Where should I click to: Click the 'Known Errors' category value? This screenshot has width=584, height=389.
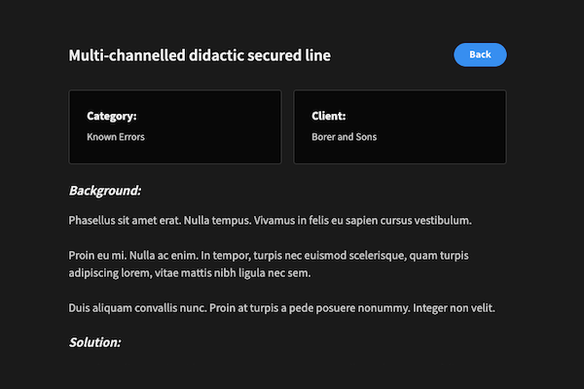click(115, 137)
